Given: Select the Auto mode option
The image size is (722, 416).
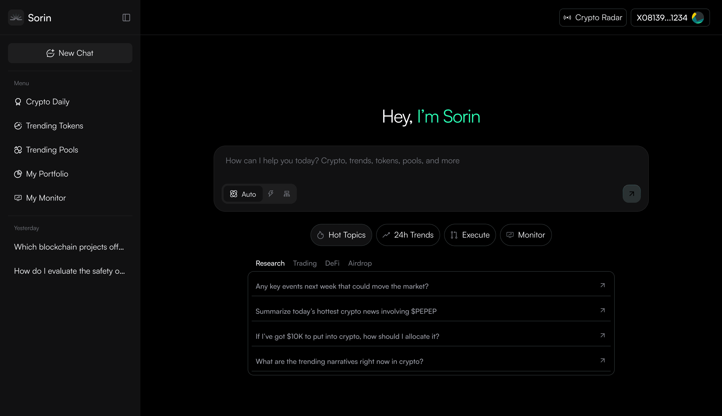Looking at the screenshot, I should pos(243,194).
